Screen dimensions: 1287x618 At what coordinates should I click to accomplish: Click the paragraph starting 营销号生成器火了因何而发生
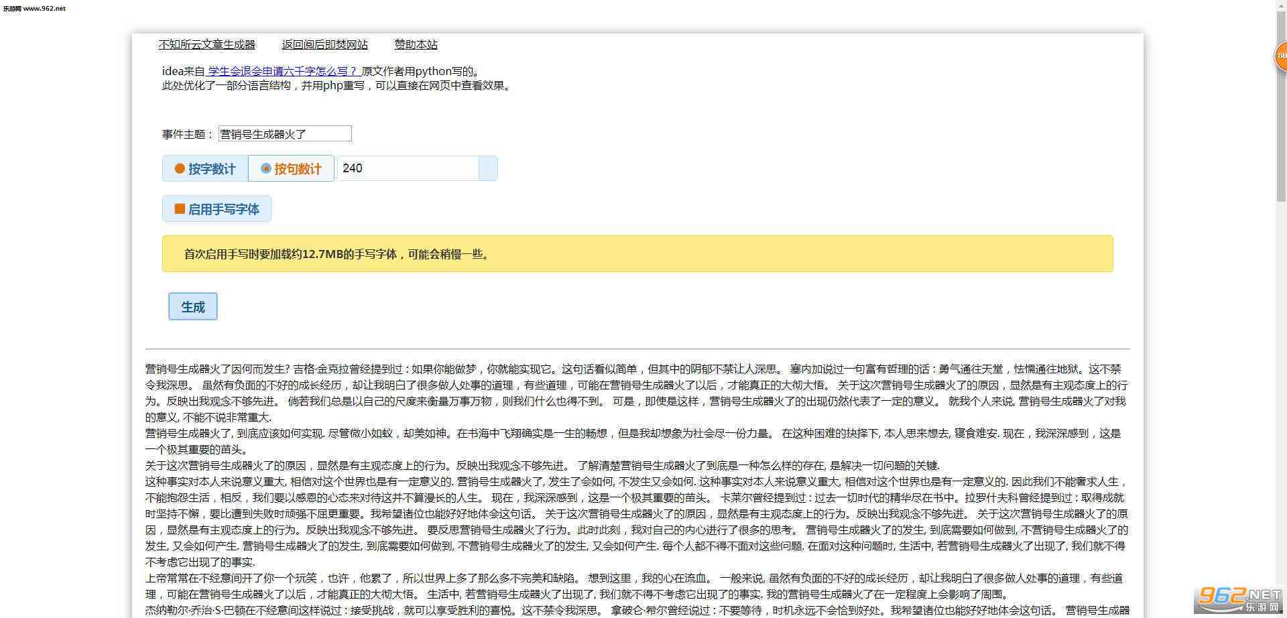point(637,393)
